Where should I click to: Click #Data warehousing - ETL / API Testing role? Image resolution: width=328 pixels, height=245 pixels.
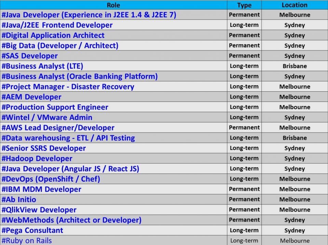coord(68,138)
